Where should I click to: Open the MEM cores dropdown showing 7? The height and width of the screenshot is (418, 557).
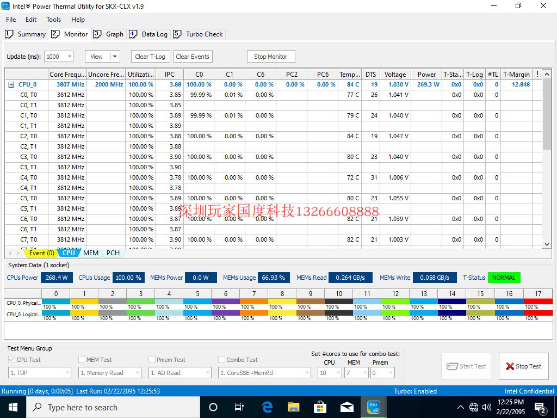[356, 372]
